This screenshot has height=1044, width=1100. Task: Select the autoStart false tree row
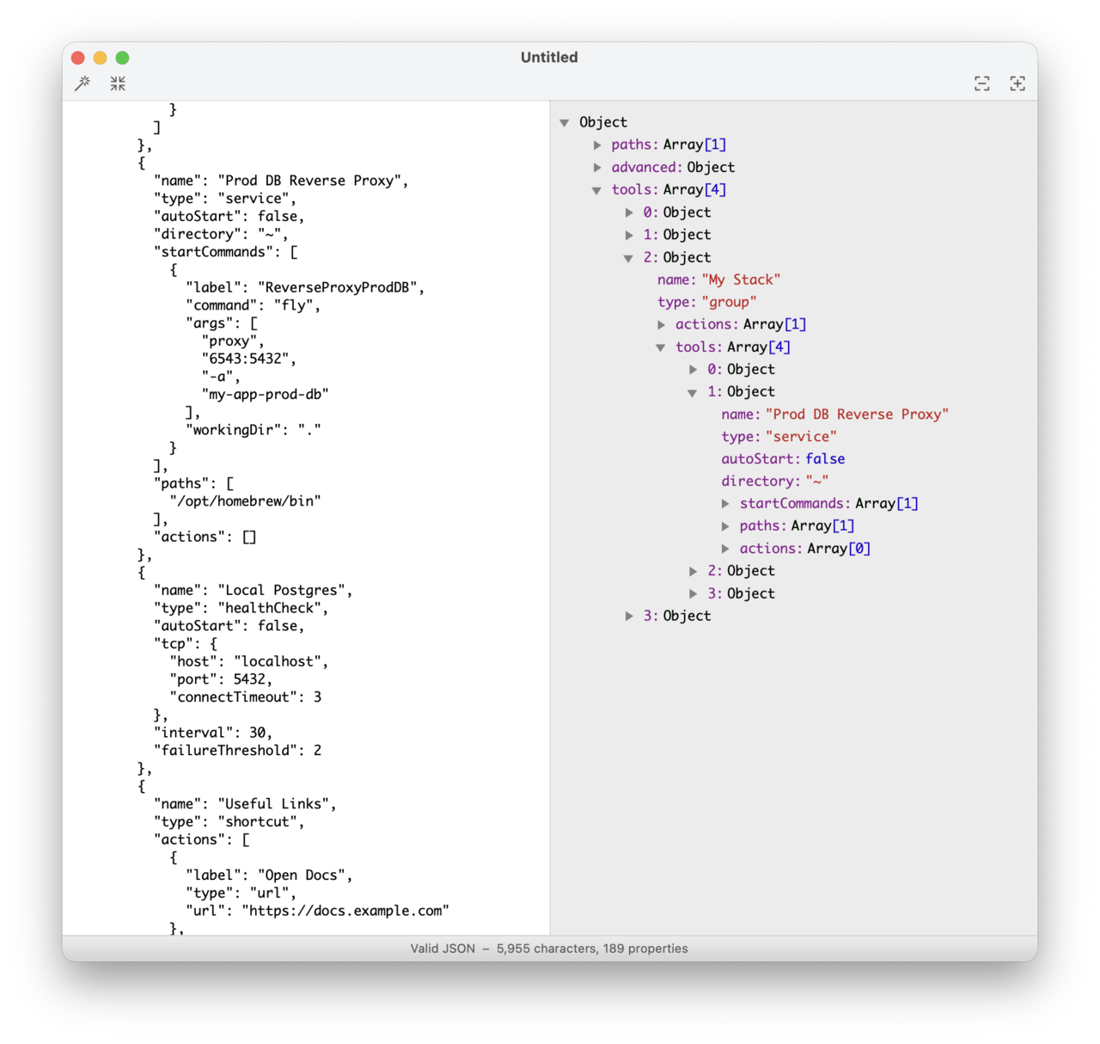(783, 458)
